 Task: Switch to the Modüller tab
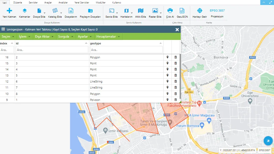[101, 3]
